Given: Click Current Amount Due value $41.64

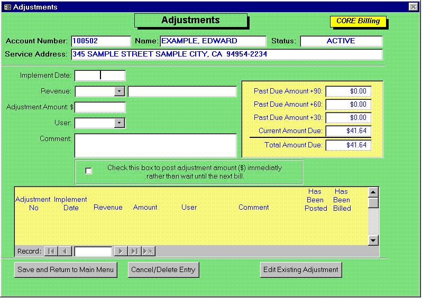Looking at the screenshot, I should pyautogui.click(x=348, y=131).
